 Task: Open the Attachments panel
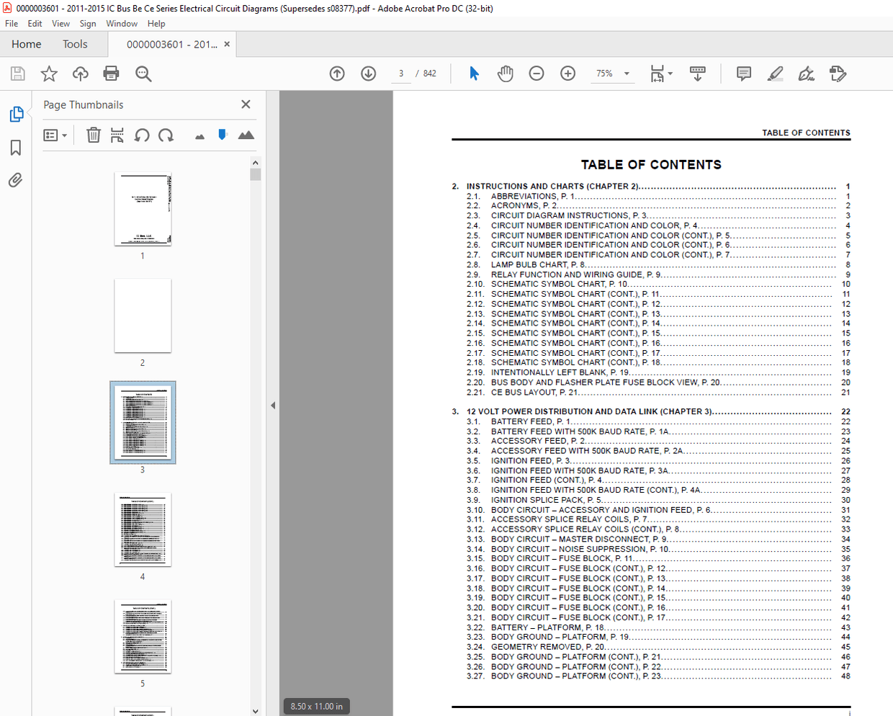pos(15,180)
